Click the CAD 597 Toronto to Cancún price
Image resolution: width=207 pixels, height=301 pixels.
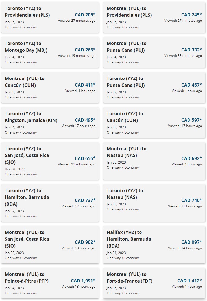(x=191, y=120)
